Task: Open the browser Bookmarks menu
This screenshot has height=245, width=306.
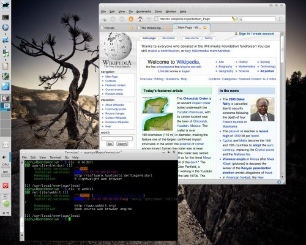Action: [x=144, y=12]
